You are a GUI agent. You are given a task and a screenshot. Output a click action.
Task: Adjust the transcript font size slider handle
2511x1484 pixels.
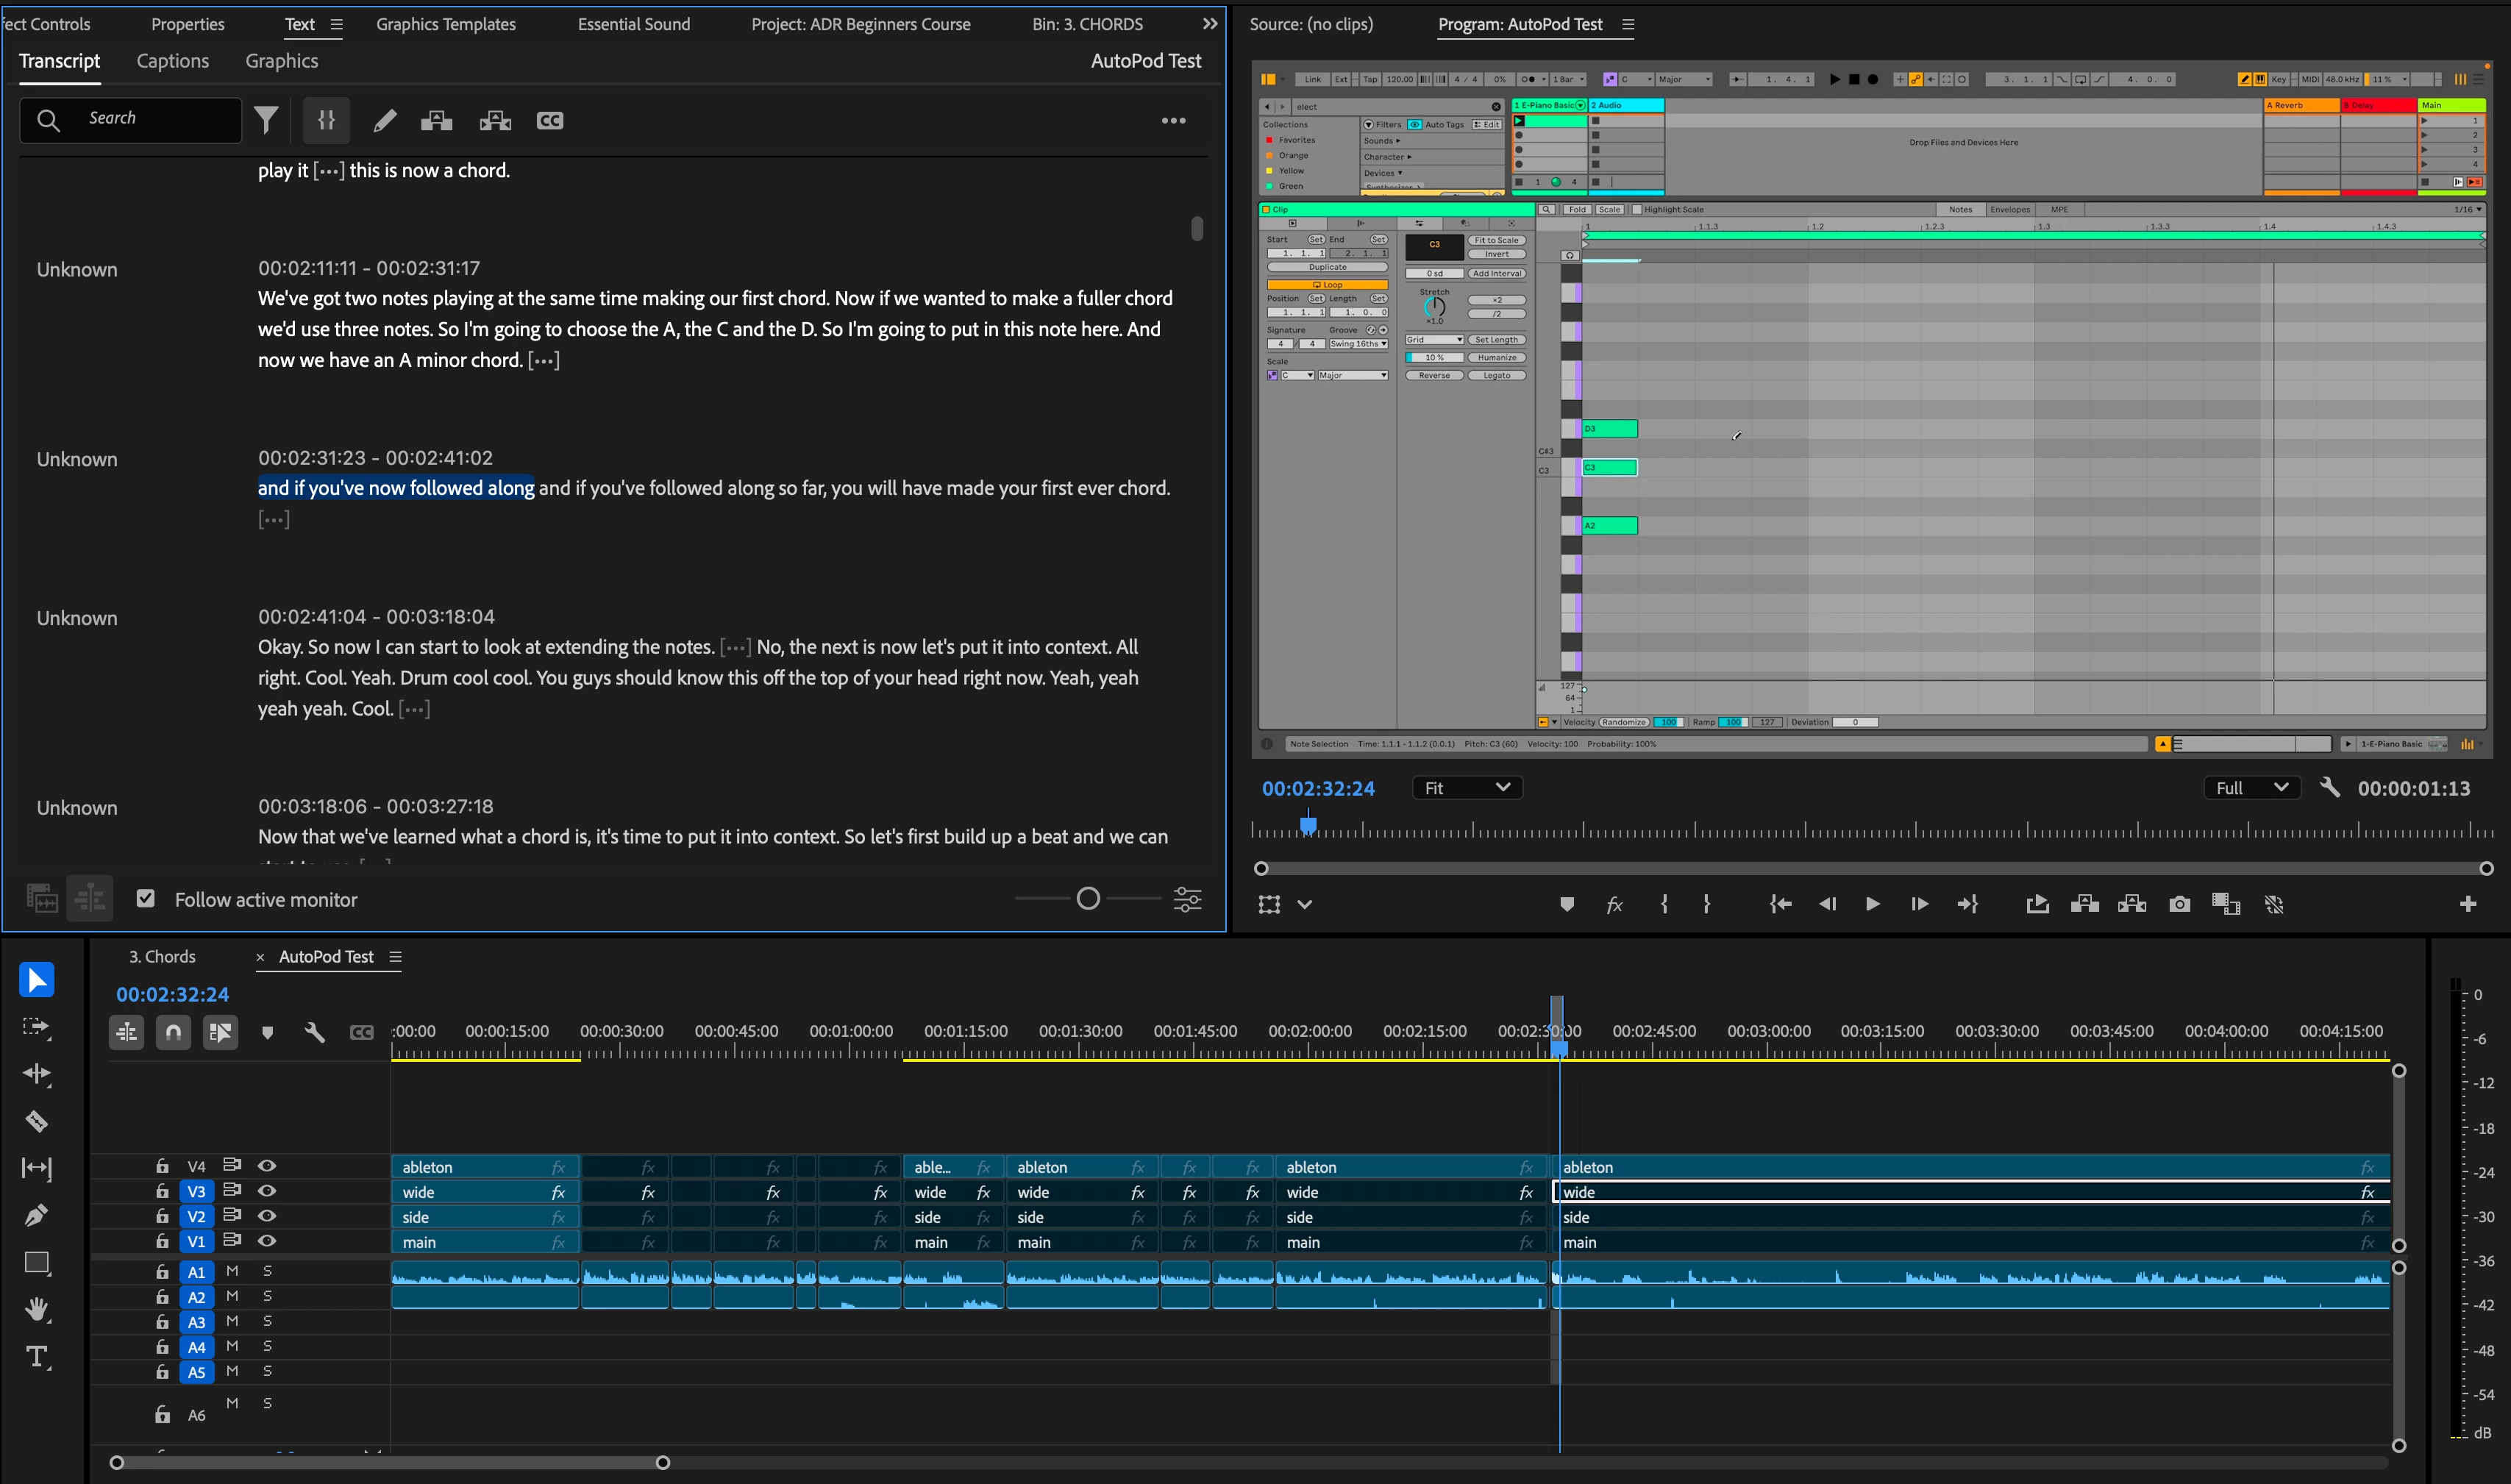[x=1088, y=899]
